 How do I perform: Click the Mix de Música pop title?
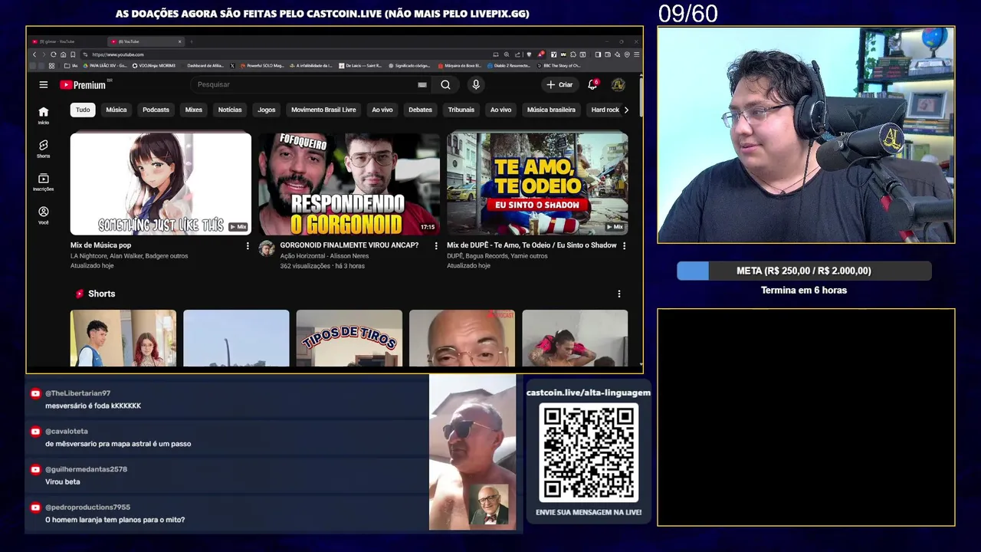point(101,245)
